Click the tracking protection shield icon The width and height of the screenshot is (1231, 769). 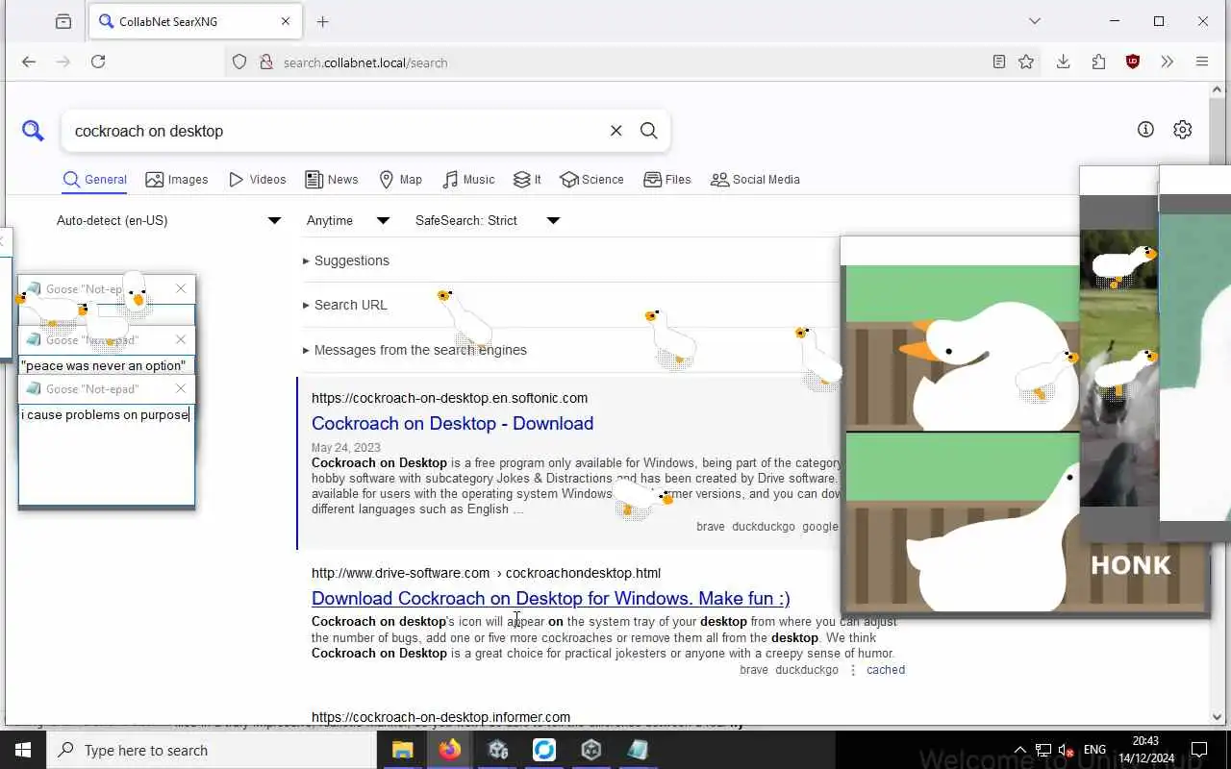coord(240,62)
